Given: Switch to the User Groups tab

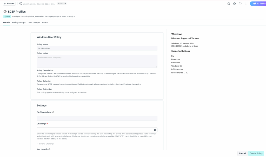Looking at the screenshot, I should coord(34,23).
